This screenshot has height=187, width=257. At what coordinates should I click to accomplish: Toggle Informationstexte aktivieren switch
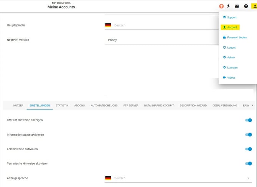coord(249,135)
